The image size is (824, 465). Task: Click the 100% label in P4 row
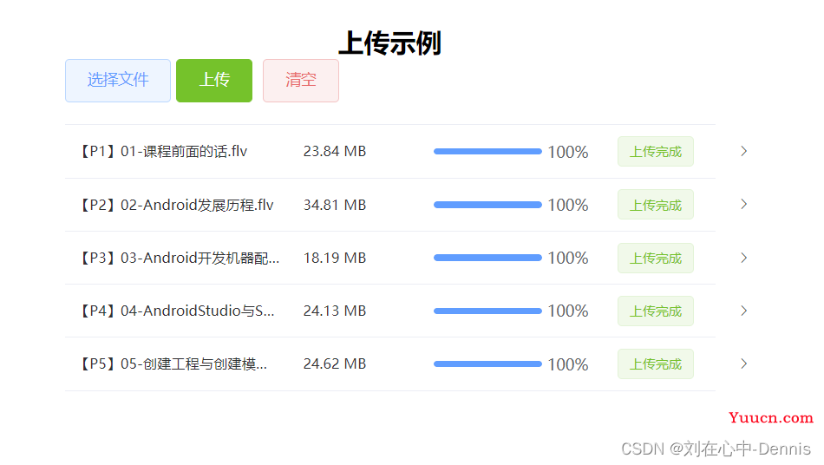click(x=568, y=311)
